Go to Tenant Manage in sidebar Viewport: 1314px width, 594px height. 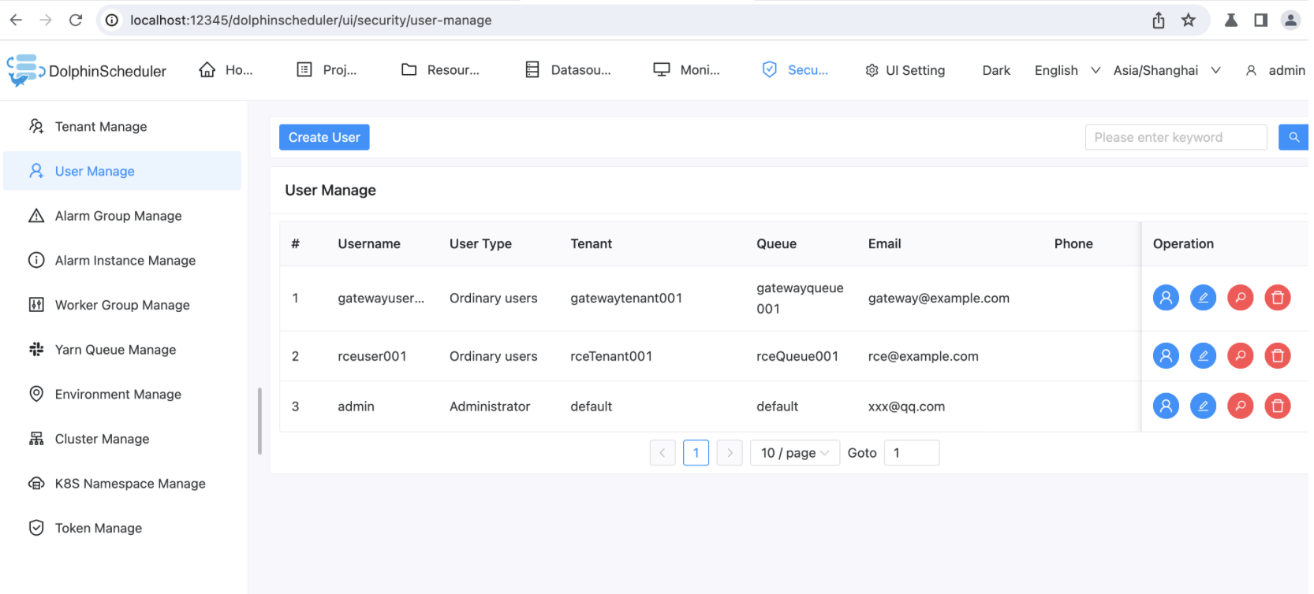[101, 127]
